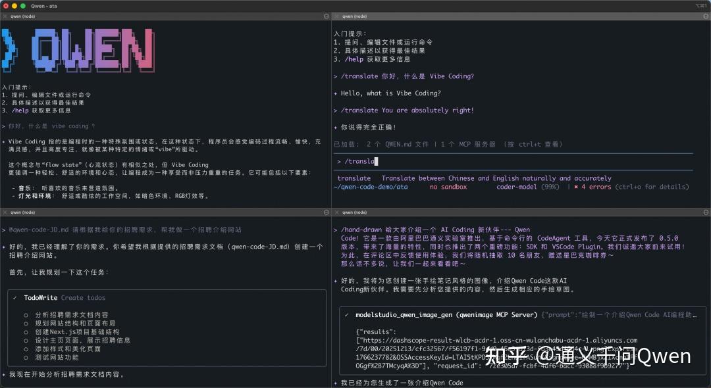Image resolution: width=711 pixels, height=388 pixels.
Task: Open the dashscope-result aliyuncs.com result URL
Action: click(498, 353)
